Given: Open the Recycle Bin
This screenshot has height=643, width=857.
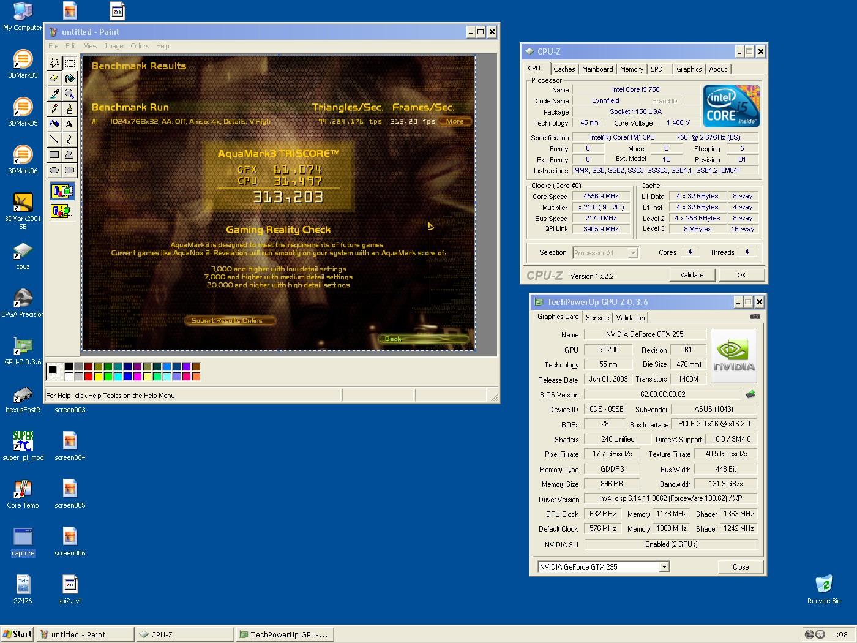Looking at the screenshot, I should pos(824,590).
